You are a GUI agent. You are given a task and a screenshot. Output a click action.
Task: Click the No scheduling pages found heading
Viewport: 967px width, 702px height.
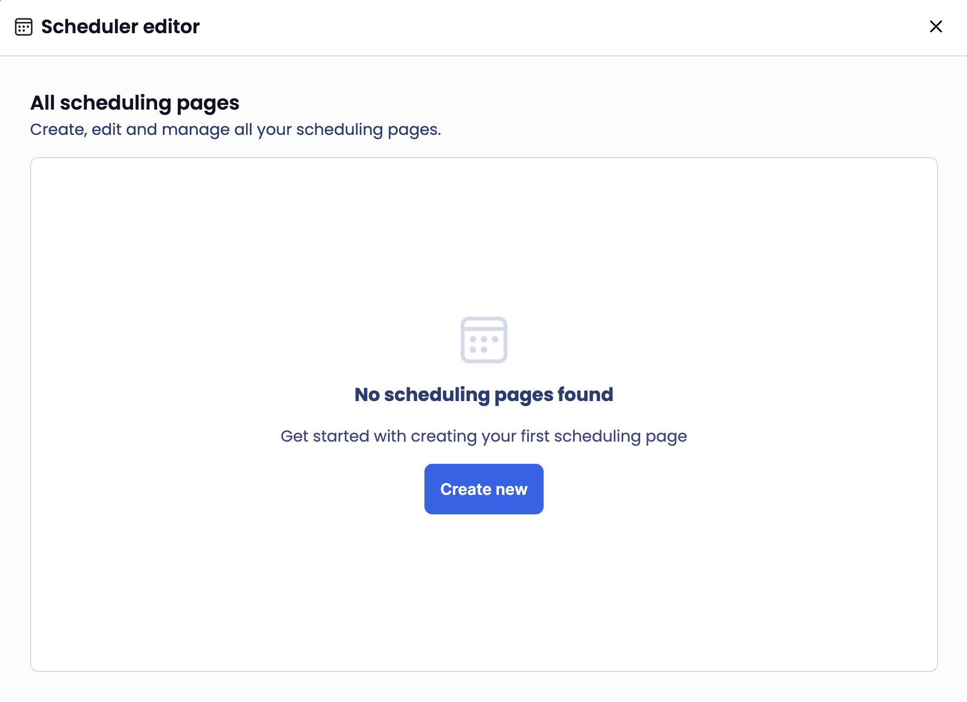(483, 394)
